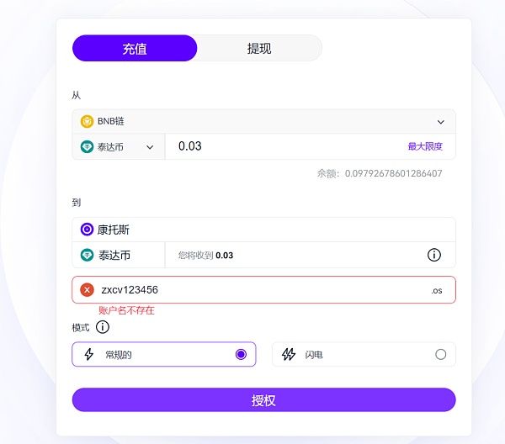
Task: Click the BNB chain logo icon
Action: (87, 122)
